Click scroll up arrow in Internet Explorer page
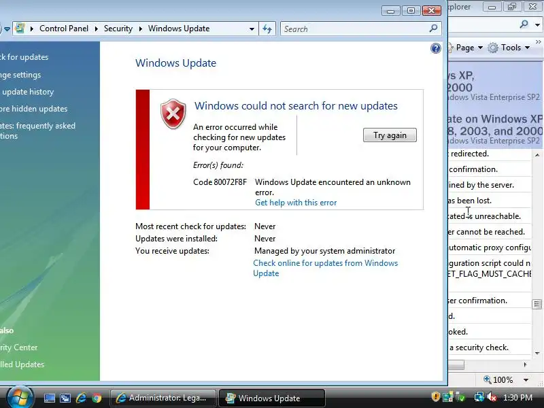The height and width of the screenshot is (408, 544). click(537, 155)
